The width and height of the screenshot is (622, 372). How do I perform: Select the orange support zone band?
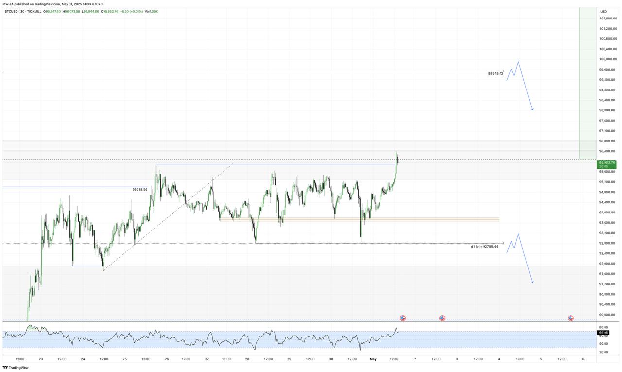(x=360, y=219)
